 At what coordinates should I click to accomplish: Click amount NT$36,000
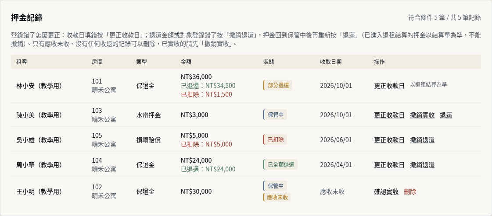pos(197,77)
